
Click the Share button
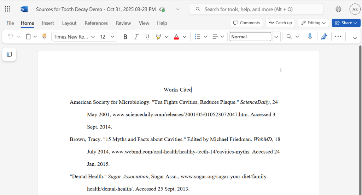(346, 23)
